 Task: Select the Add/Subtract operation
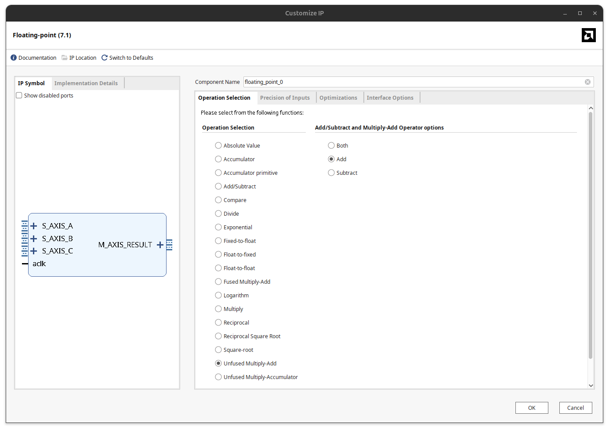[x=218, y=186]
